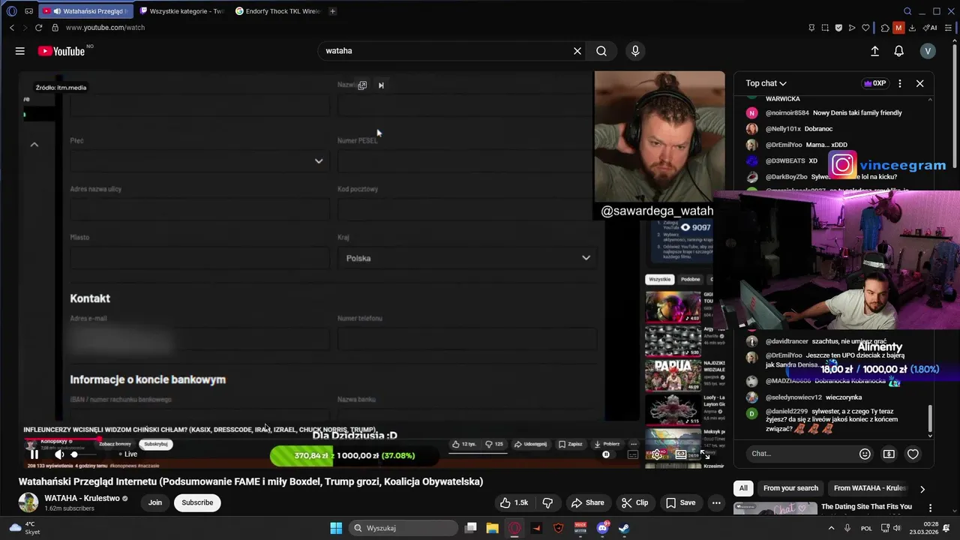The width and height of the screenshot is (960, 540).
Task: Search tabs with the magnifier icon
Action: pyautogui.click(x=907, y=11)
